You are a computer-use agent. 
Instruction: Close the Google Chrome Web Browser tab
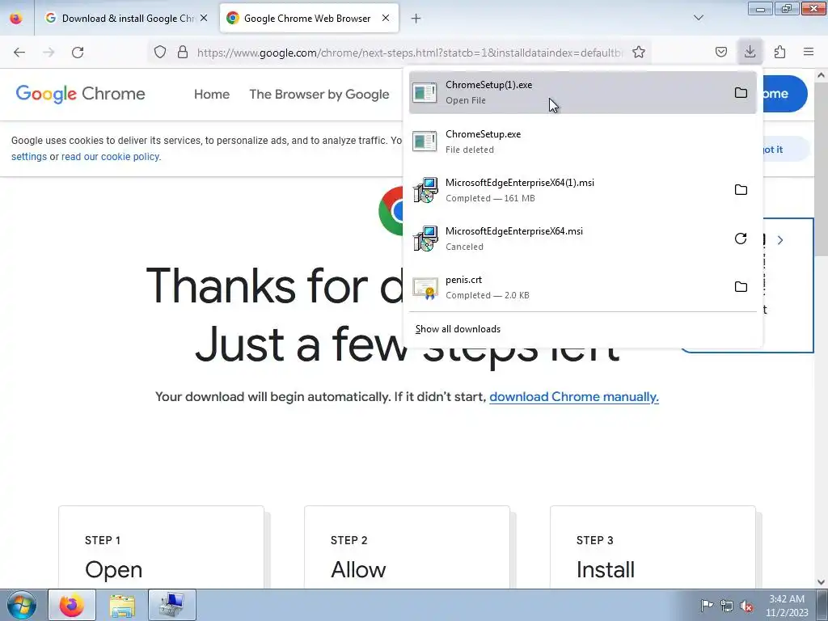[x=386, y=18]
